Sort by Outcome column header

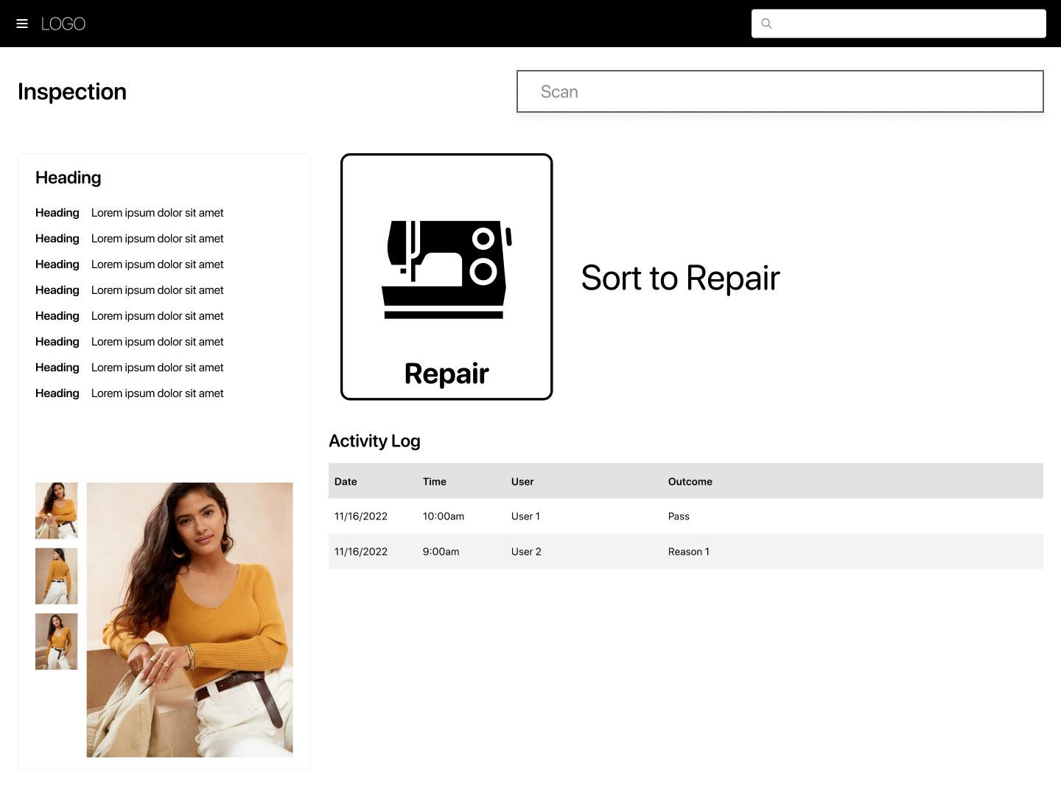point(690,482)
